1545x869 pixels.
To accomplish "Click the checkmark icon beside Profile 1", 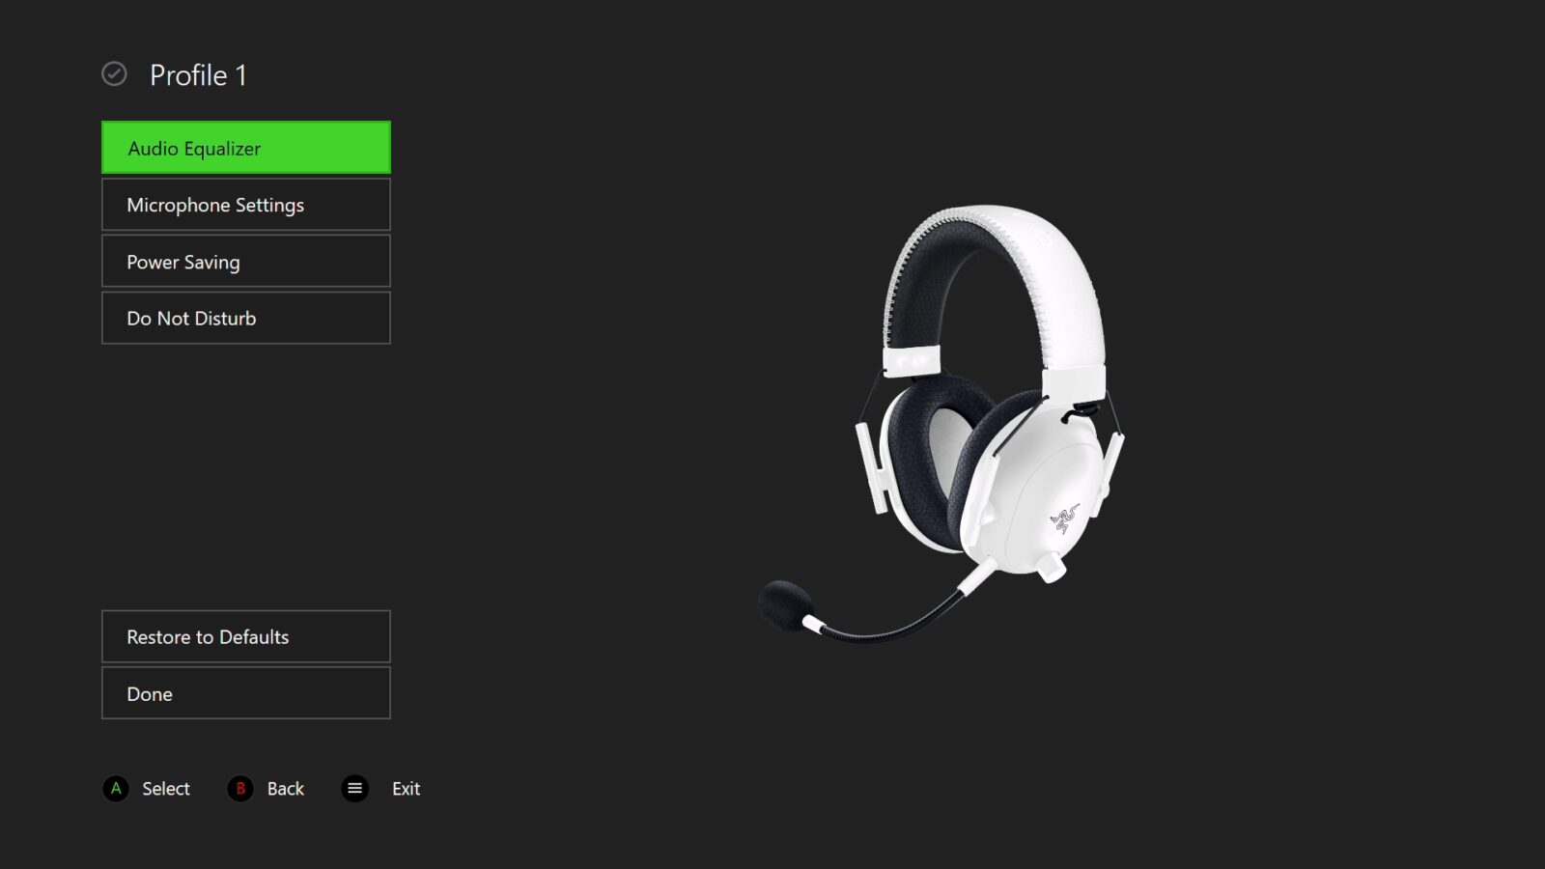I will point(114,74).
